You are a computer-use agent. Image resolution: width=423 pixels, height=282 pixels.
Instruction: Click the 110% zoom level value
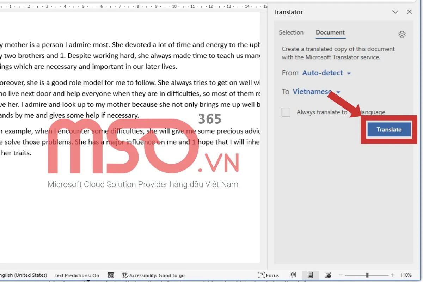pos(406,275)
